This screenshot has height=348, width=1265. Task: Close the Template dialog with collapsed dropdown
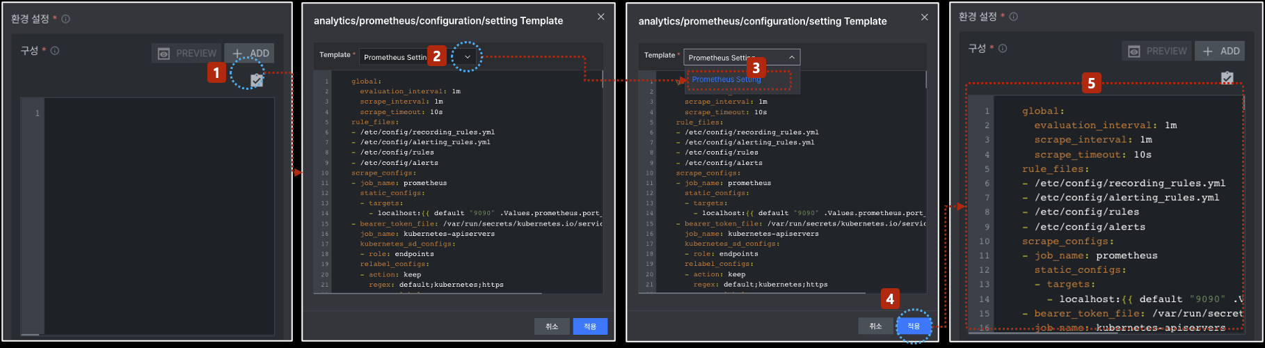600,17
